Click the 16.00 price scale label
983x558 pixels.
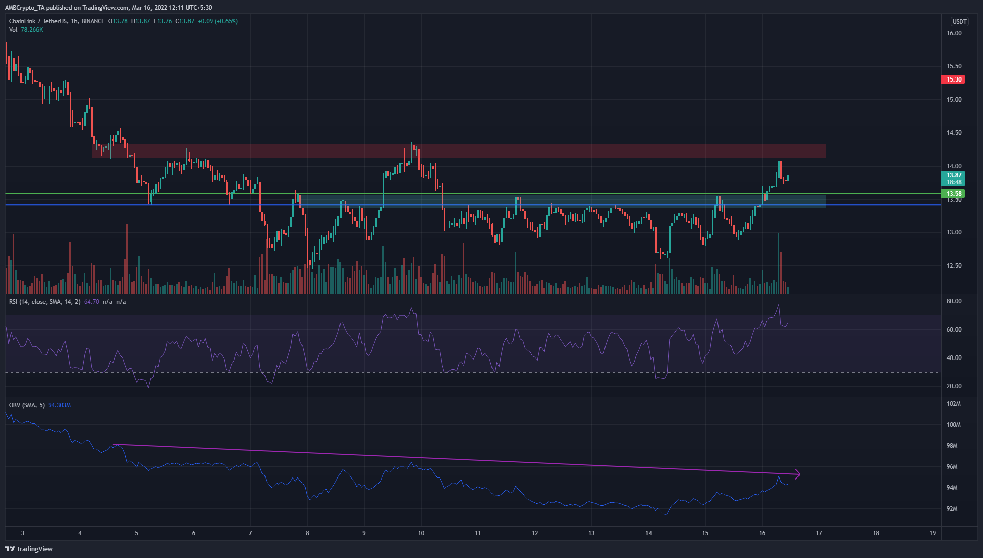pos(954,33)
